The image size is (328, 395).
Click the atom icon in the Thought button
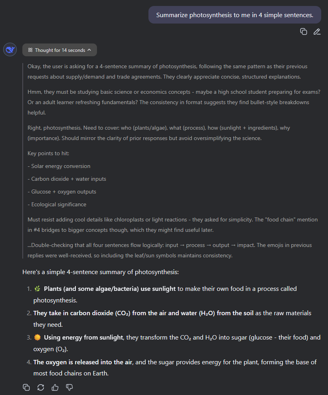tap(30, 50)
